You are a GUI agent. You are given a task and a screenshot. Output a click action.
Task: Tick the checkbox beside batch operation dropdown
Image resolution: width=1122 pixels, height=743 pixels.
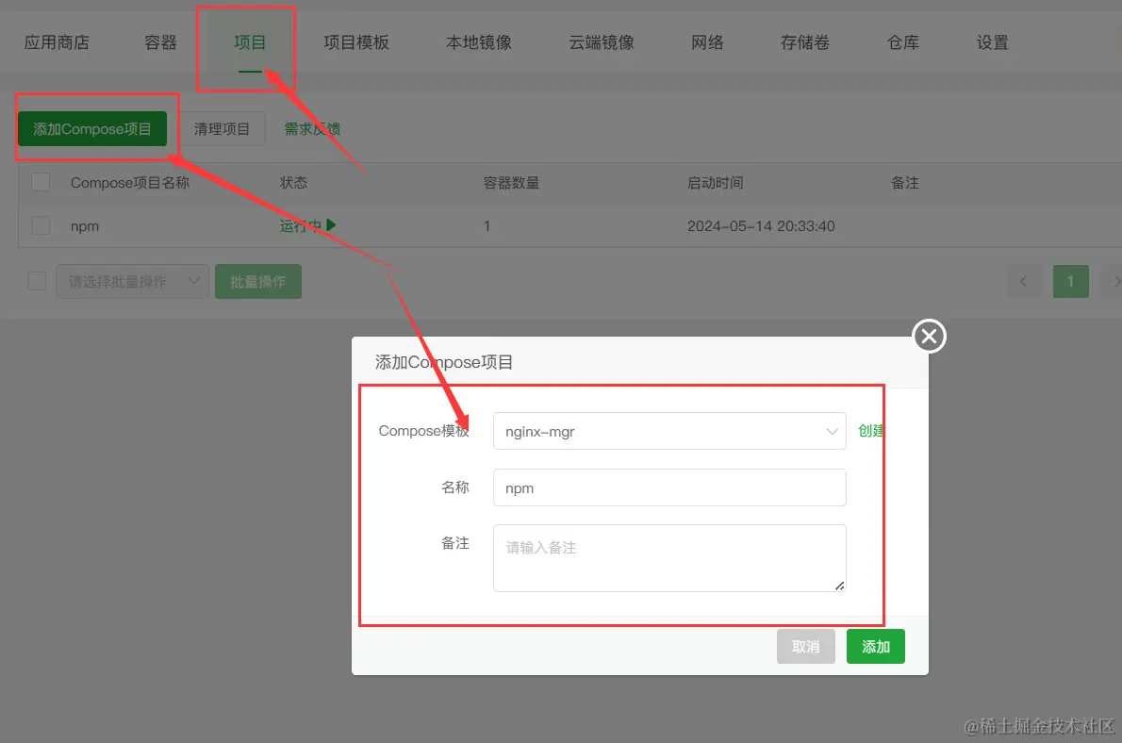coord(37,281)
